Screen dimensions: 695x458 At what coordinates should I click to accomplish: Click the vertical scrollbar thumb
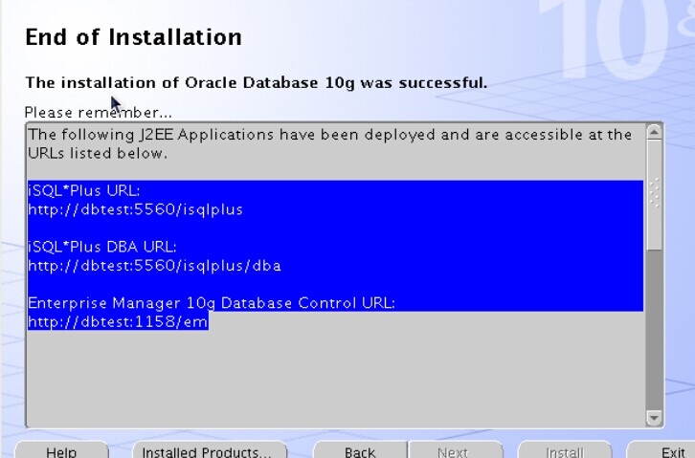coord(655,196)
